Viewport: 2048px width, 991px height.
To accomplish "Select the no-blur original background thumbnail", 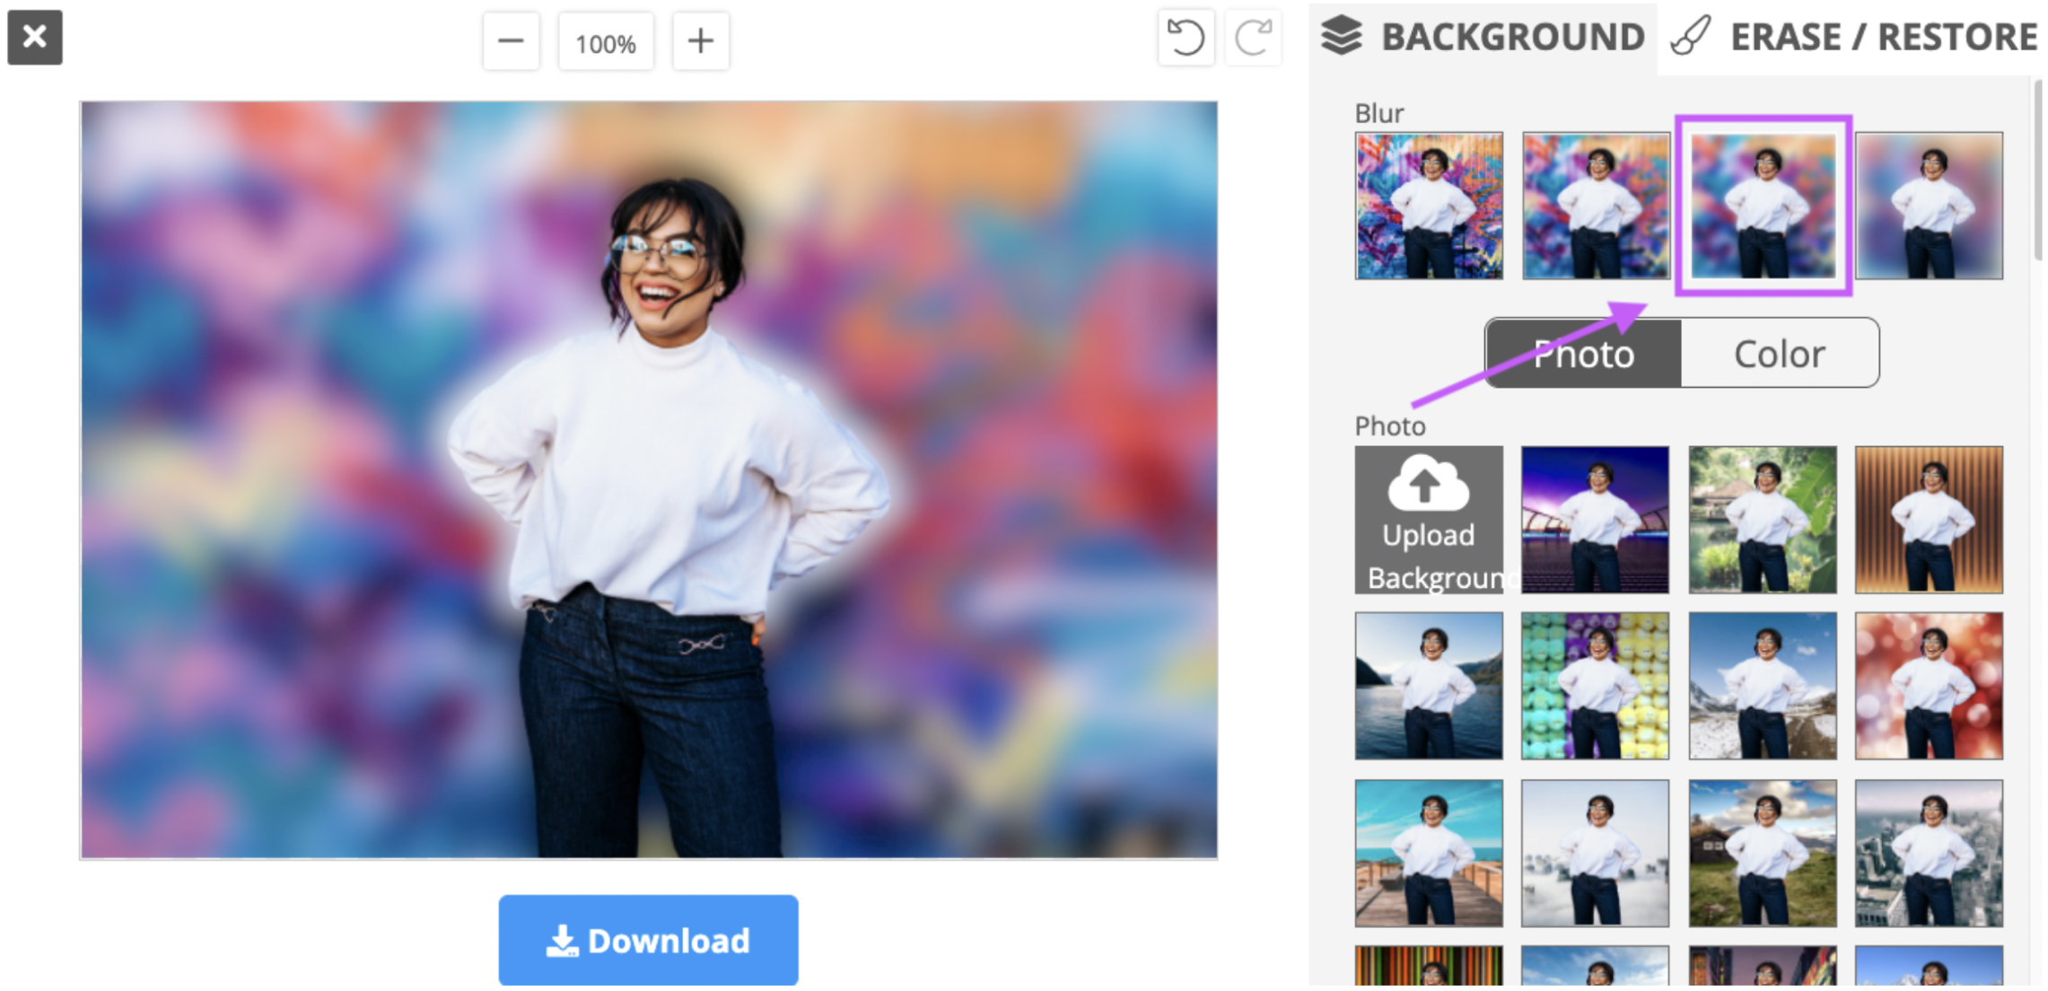I will [1429, 206].
